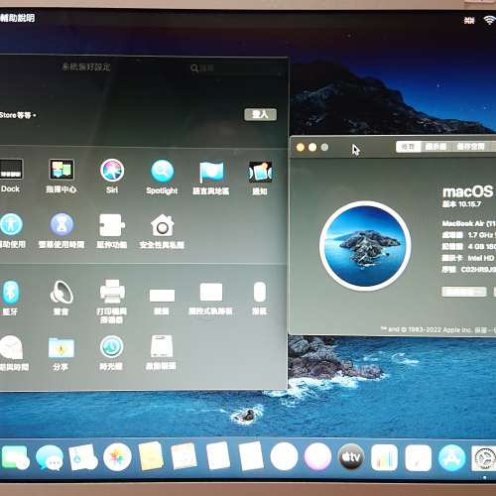The image size is (496, 496).
Task: Launch App Store from the Dock
Action: click(x=451, y=458)
